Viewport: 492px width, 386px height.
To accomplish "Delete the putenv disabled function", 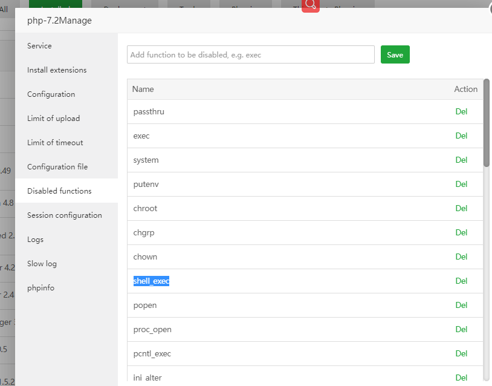I will (x=461, y=184).
